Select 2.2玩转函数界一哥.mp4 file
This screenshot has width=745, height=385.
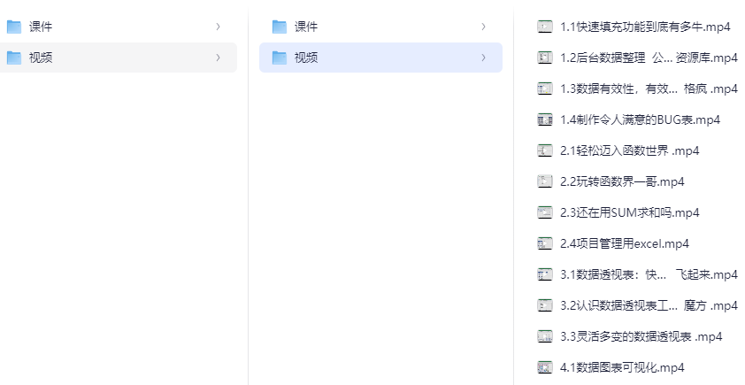pos(622,181)
